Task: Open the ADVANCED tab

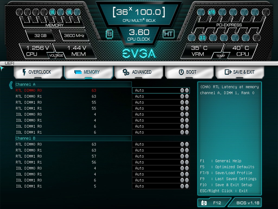Action: [x=139, y=72]
